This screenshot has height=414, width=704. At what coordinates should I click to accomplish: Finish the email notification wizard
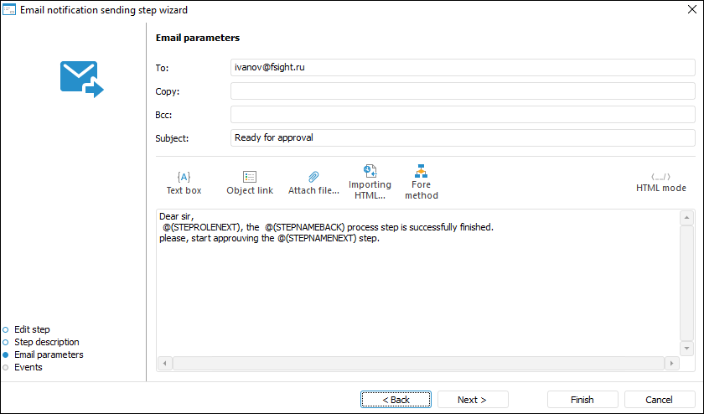[x=582, y=400]
